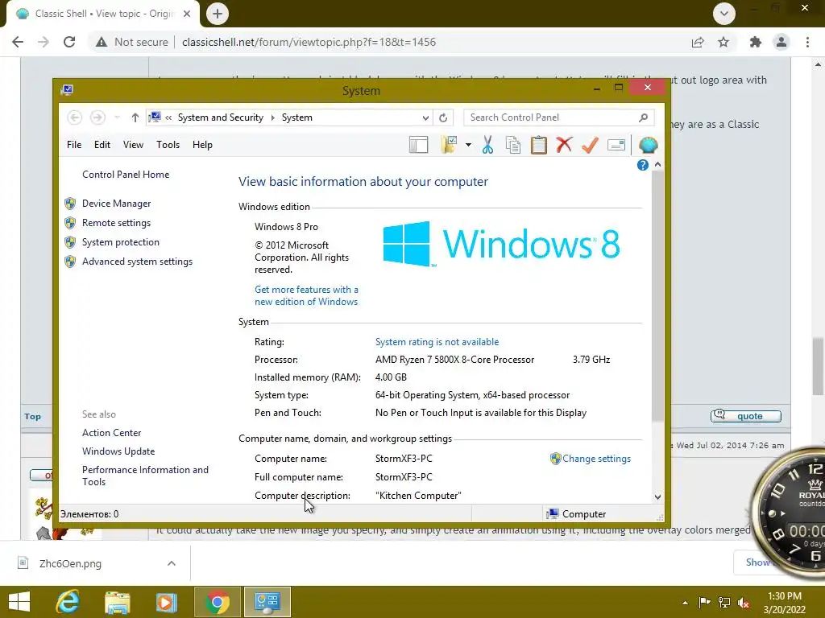The height and width of the screenshot is (618, 825).
Task: Open the File menu
Action: (x=74, y=145)
